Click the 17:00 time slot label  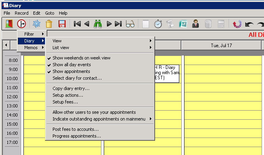click(12, 142)
